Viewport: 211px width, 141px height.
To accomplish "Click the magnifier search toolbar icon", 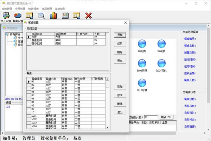I will pyautogui.click(x=41, y=16).
